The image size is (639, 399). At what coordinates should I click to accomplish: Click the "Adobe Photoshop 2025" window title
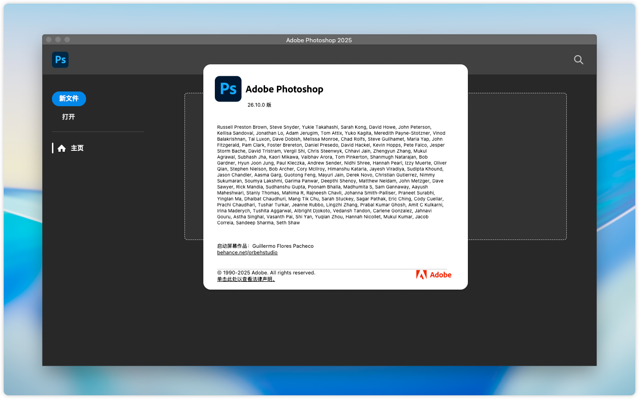click(x=319, y=40)
